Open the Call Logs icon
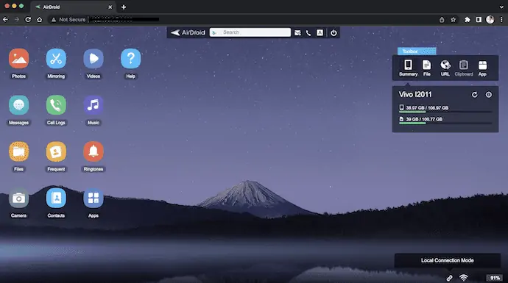The image size is (508, 283). point(56,105)
